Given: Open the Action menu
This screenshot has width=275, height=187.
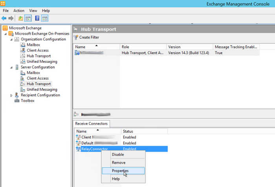Looking at the screenshot, I should (19, 11).
